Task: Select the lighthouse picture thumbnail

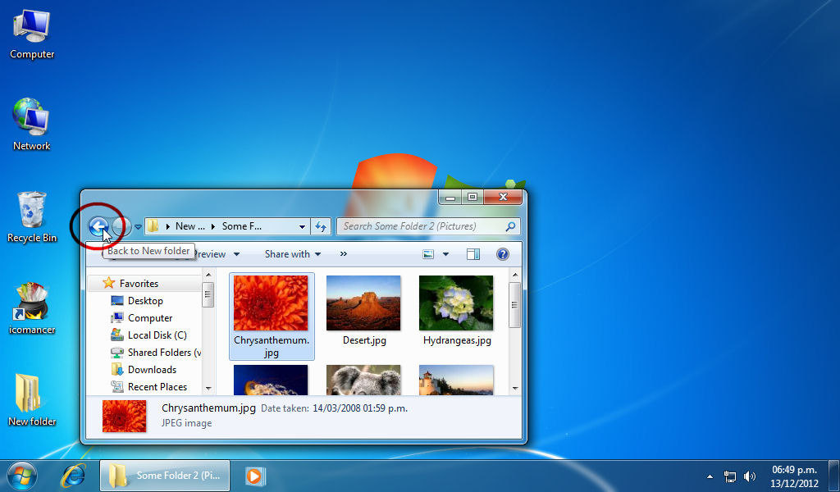Action: point(456,380)
